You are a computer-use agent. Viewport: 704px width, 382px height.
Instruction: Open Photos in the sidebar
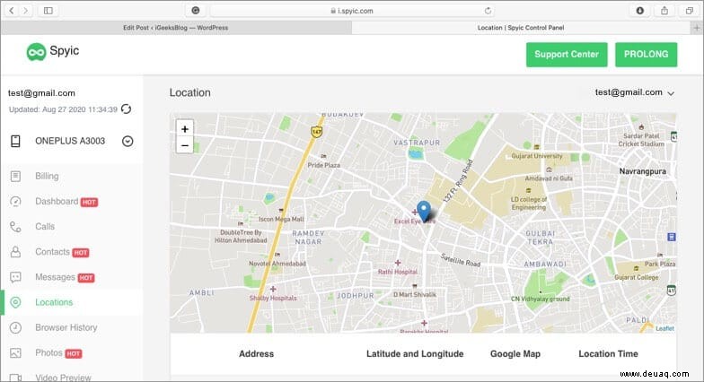pyautogui.click(x=48, y=353)
